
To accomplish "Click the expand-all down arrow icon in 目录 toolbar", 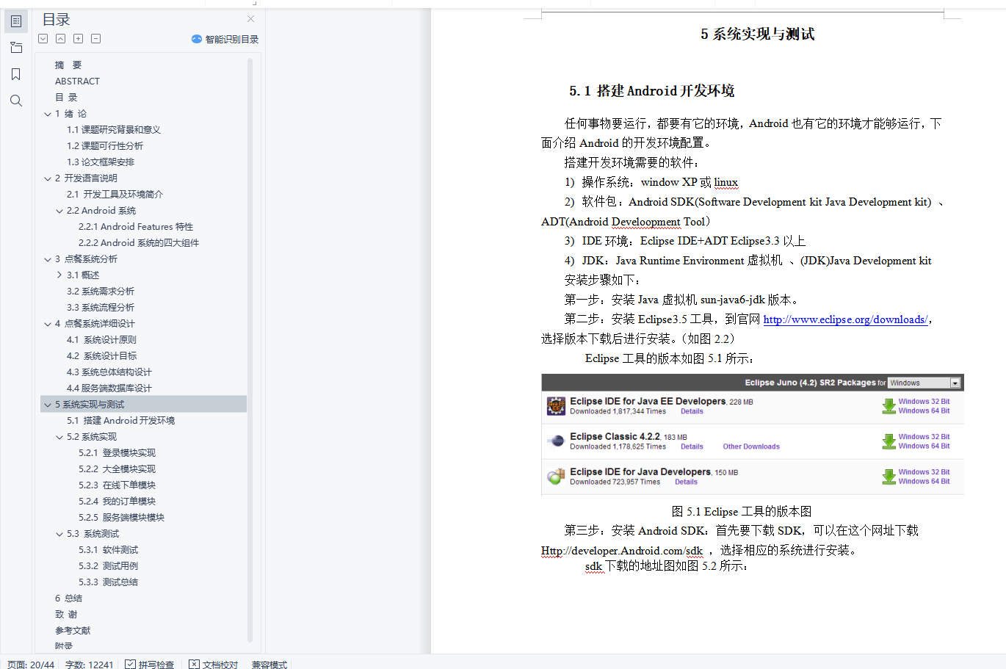I will point(43,39).
